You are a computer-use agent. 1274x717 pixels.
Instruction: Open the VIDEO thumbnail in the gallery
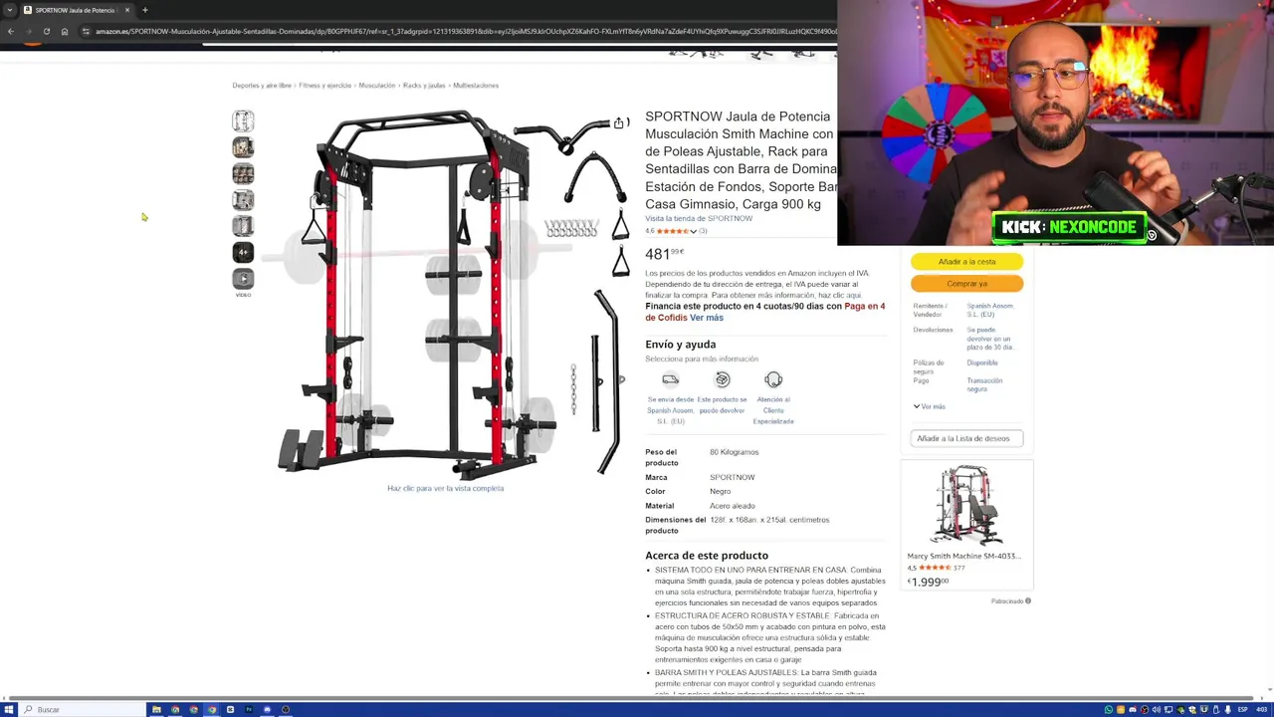tap(243, 279)
